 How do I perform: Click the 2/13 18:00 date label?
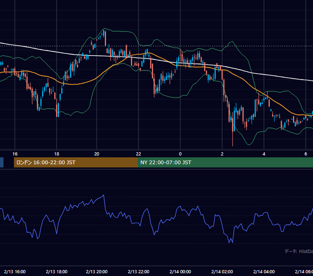pos(57,271)
